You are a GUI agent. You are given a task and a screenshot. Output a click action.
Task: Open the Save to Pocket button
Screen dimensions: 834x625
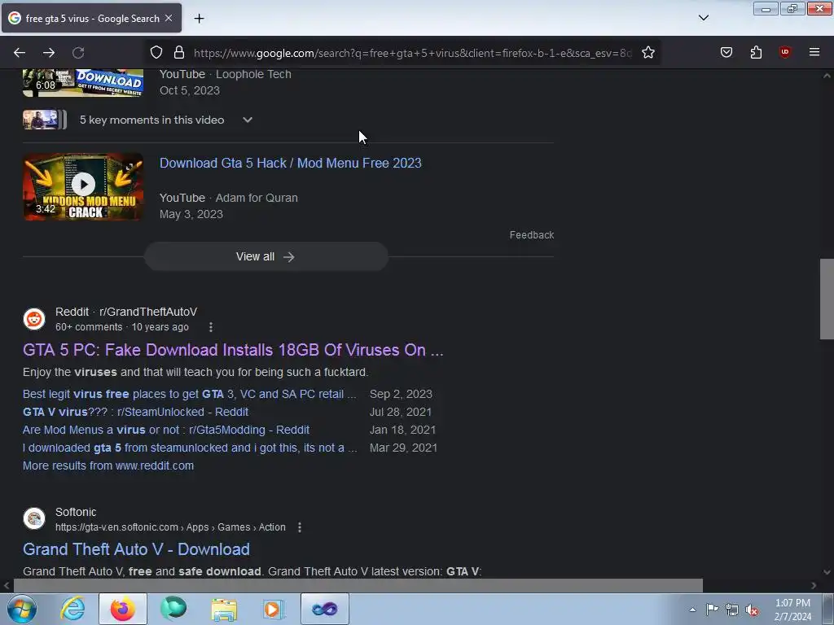tap(726, 52)
